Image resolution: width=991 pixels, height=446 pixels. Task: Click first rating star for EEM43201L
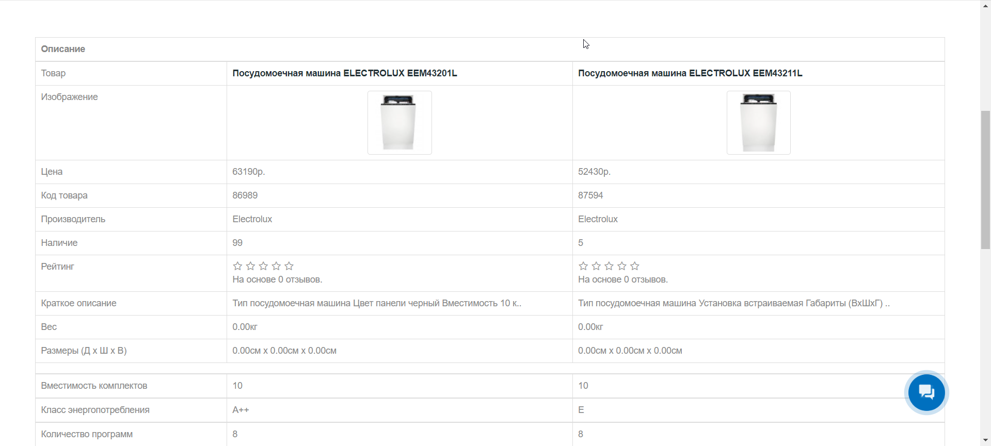pyautogui.click(x=237, y=266)
